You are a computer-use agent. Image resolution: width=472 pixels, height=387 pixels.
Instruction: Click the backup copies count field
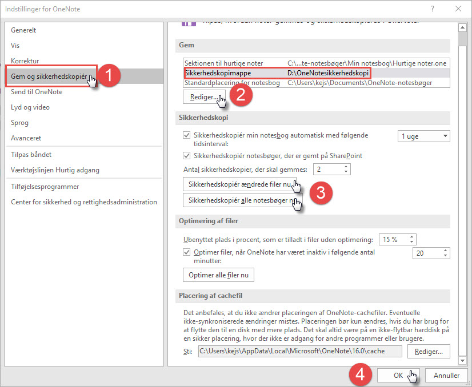(328, 170)
